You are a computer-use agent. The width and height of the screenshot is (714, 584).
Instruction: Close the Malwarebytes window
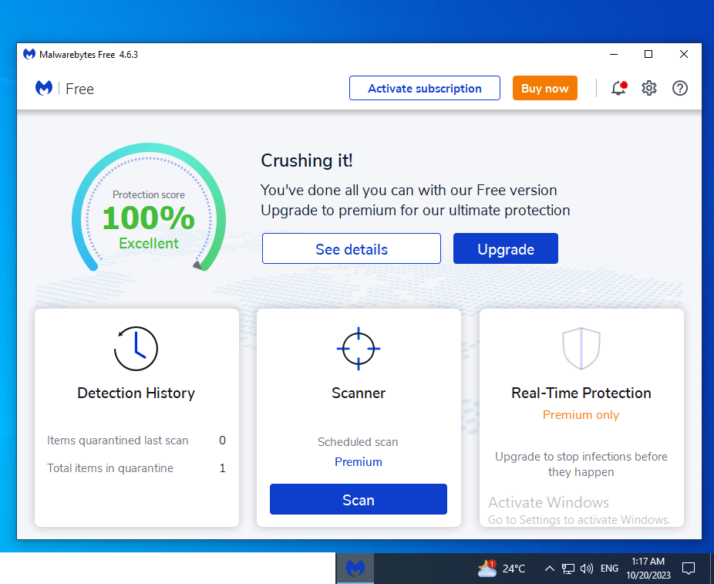(683, 54)
